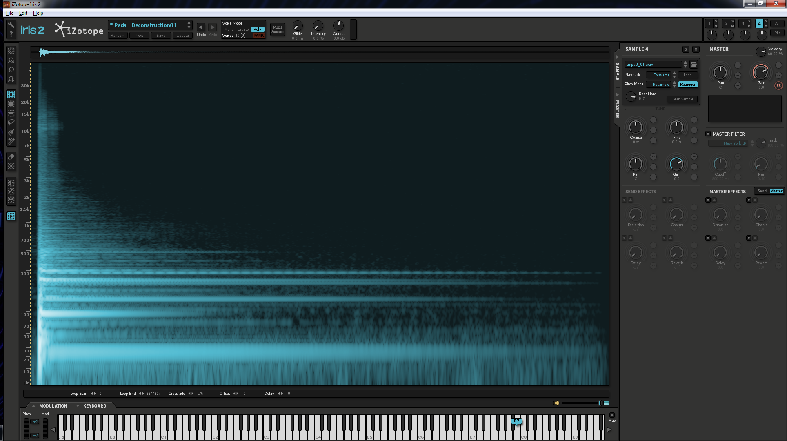Open the Playback direction Forwards dropdown
The width and height of the screenshot is (787, 441).
coord(660,75)
